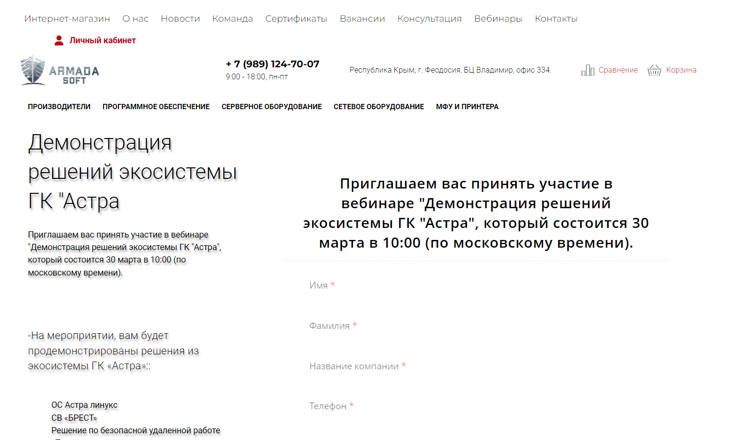Click into the Телефон input field
The image size is (729, 440).
476,406
